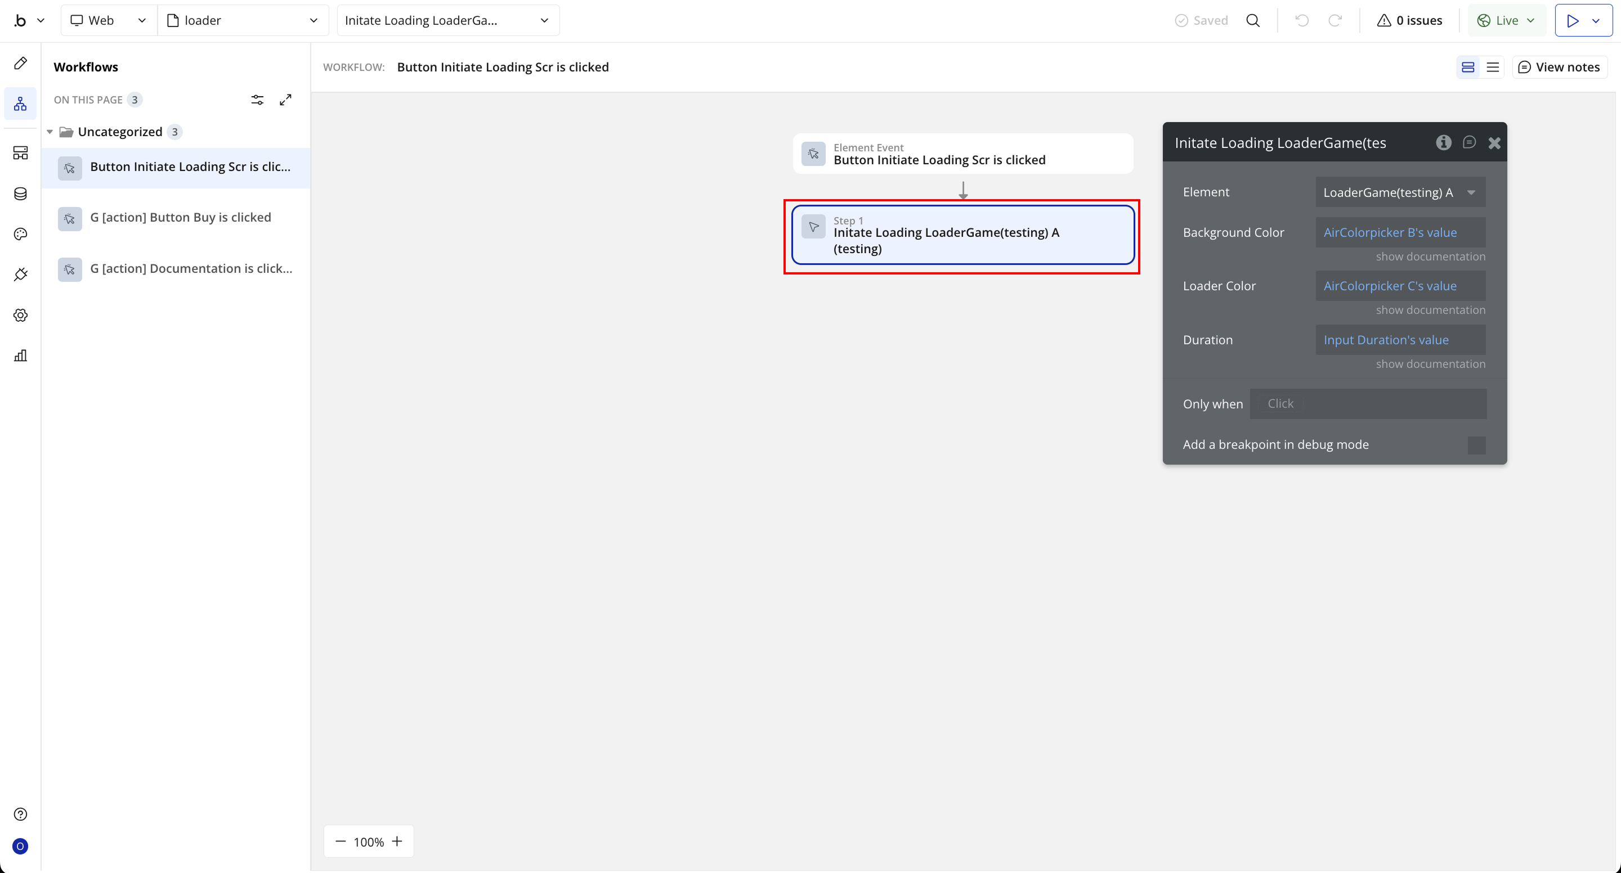Open the Element LoaderGame(testing) A dropdown
1621x873 pixels.
(x=1400, y=192)
